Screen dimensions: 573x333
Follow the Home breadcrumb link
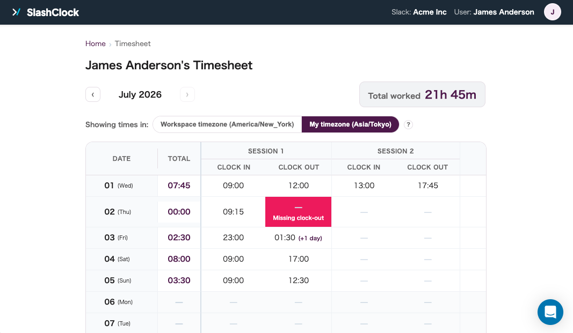tap(96, 43)
